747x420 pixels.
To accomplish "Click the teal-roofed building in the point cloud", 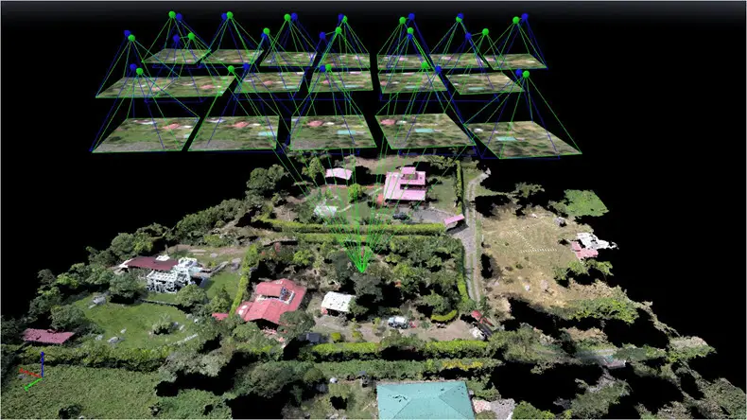I will click(x=426, y=400).
